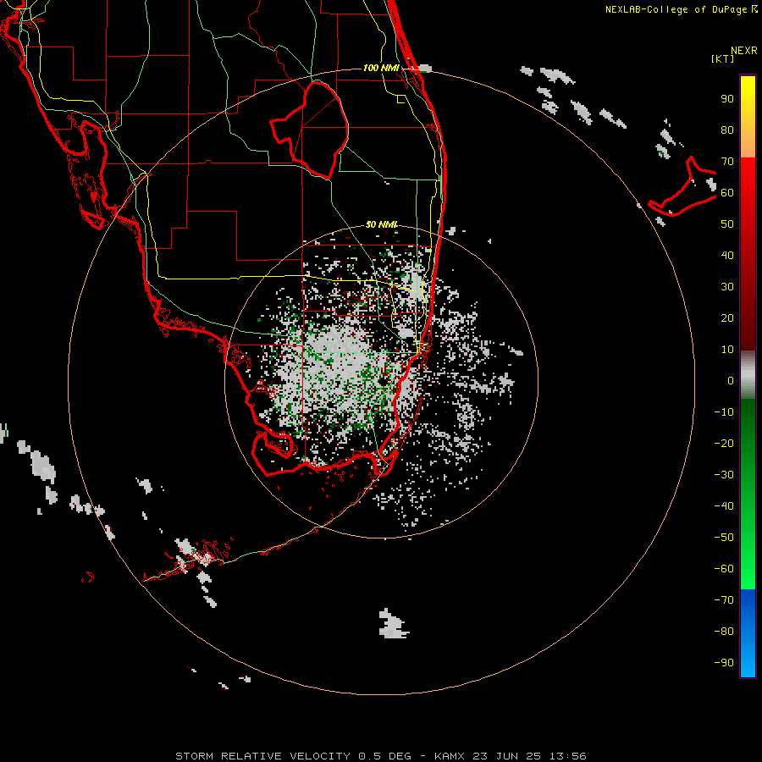The height and width of the screenshot is (762, 762).
Task: Click the -70 scale value
Action: click(x=724, y=600)
